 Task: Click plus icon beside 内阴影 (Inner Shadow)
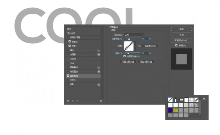pyautogui.click(x=99, y=54)
